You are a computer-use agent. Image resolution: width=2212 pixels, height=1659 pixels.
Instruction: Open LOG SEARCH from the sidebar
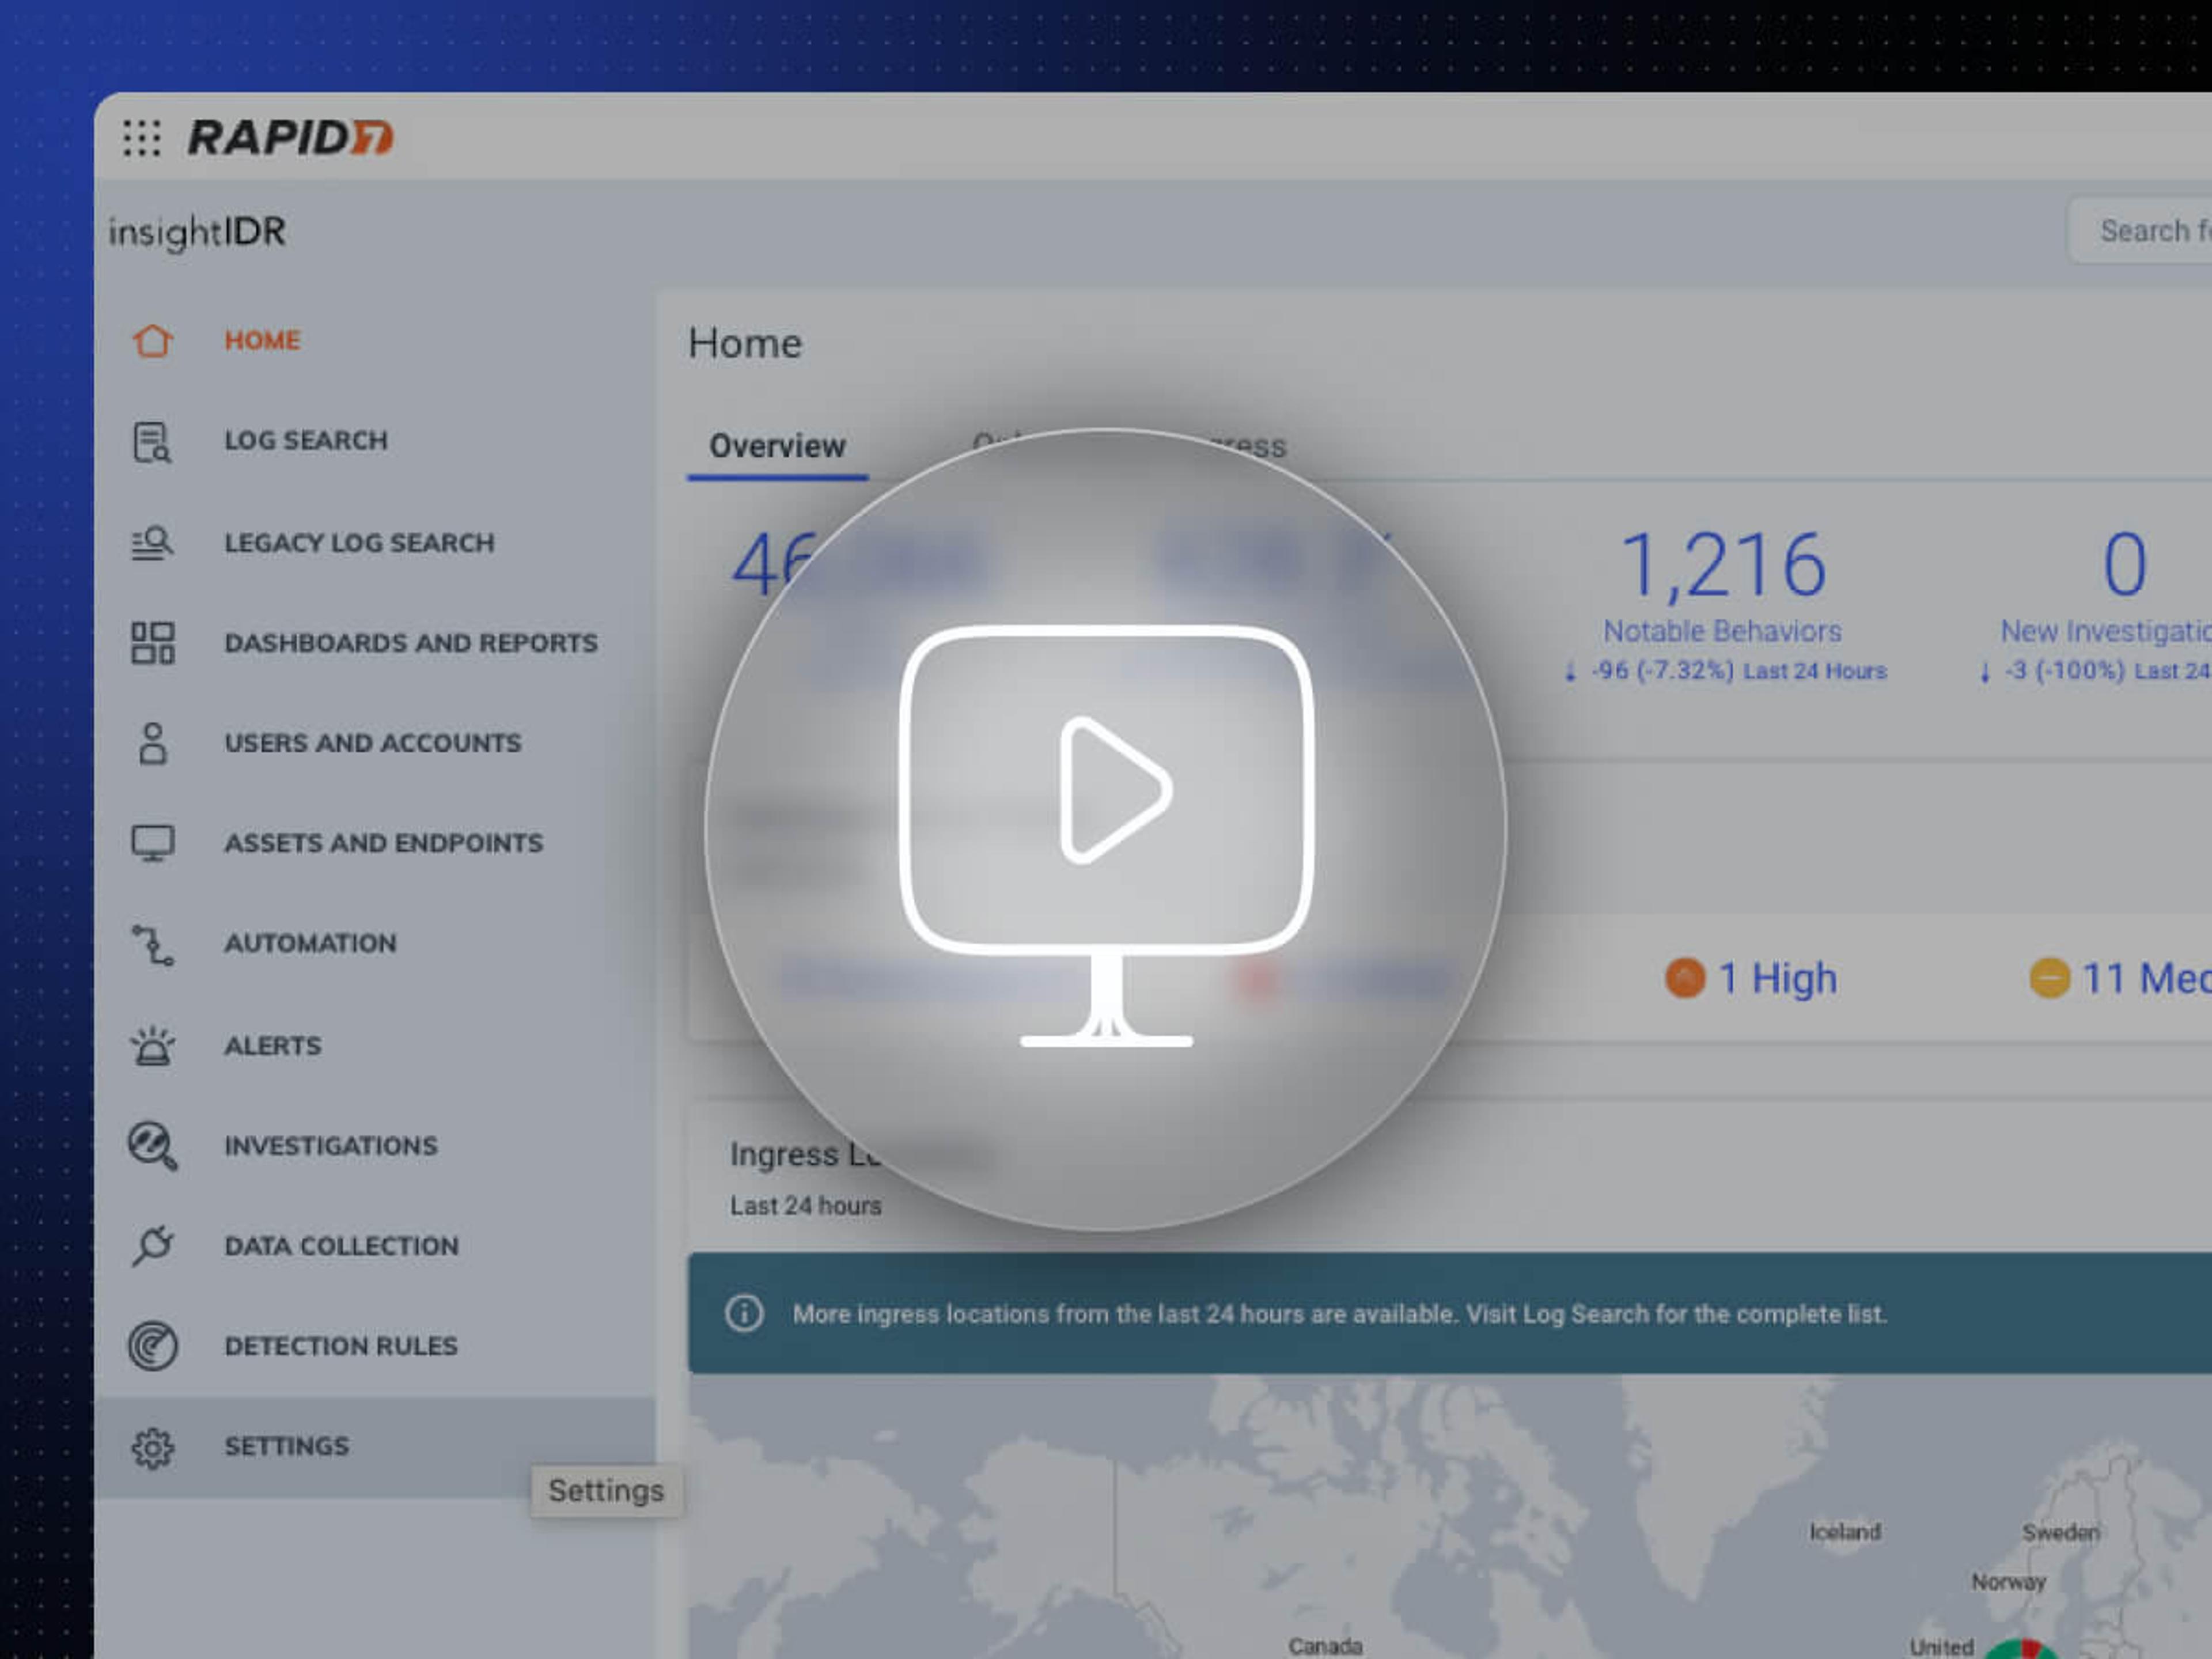tap(306, 441)
